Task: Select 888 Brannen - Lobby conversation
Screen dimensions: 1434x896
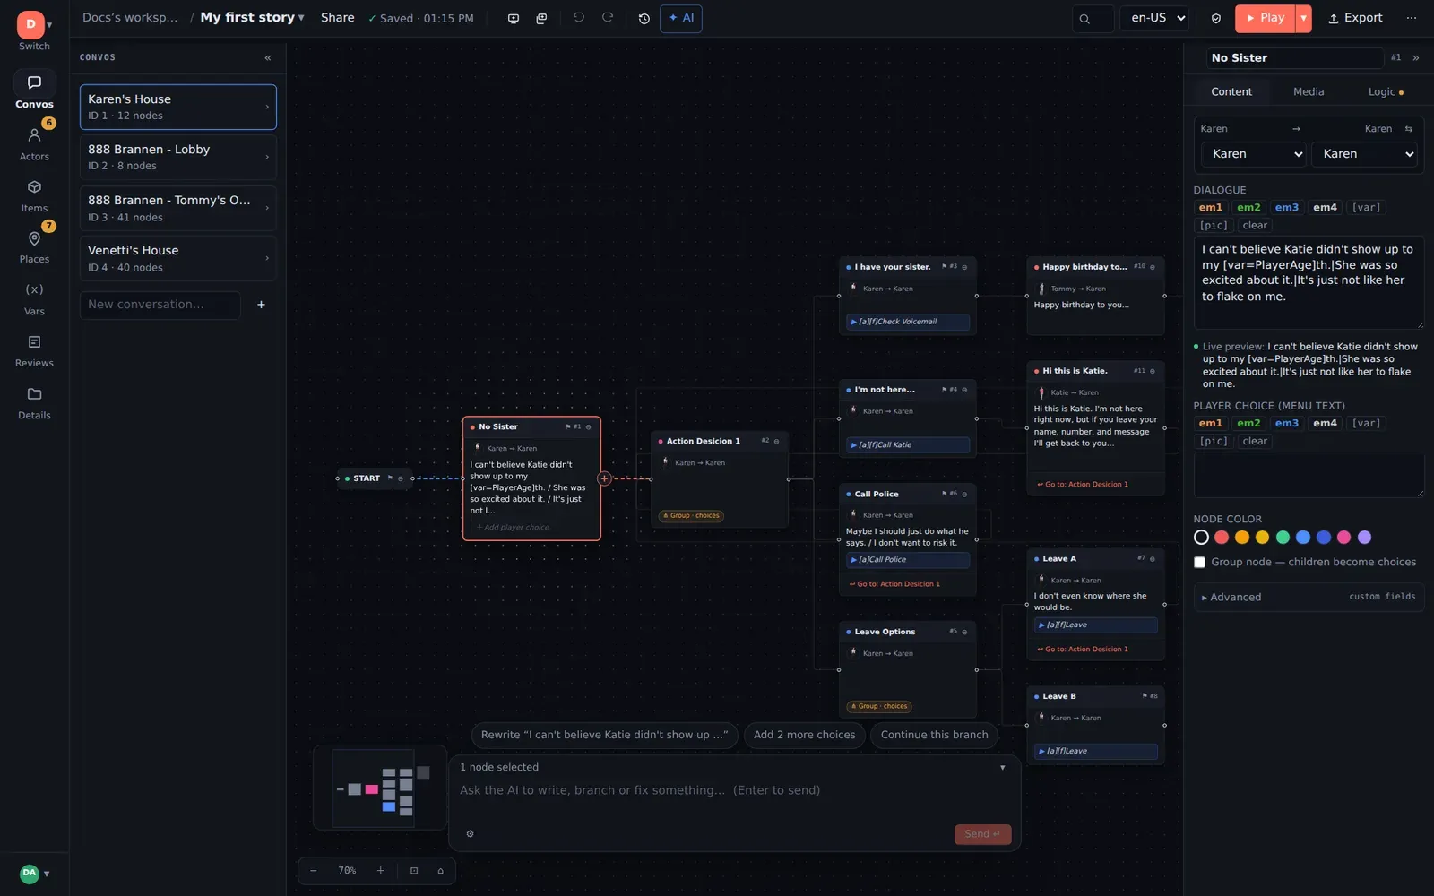Action: pos(177,157)
